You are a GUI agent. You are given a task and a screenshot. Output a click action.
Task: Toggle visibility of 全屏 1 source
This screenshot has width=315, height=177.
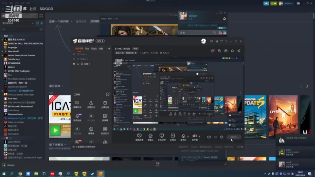tap(74, 64)
